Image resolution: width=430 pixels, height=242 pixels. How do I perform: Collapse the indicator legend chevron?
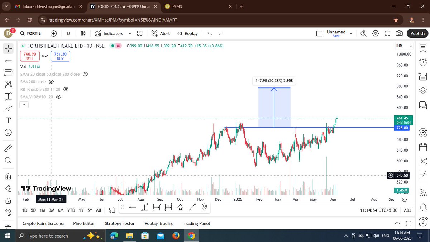pos(24,105)
